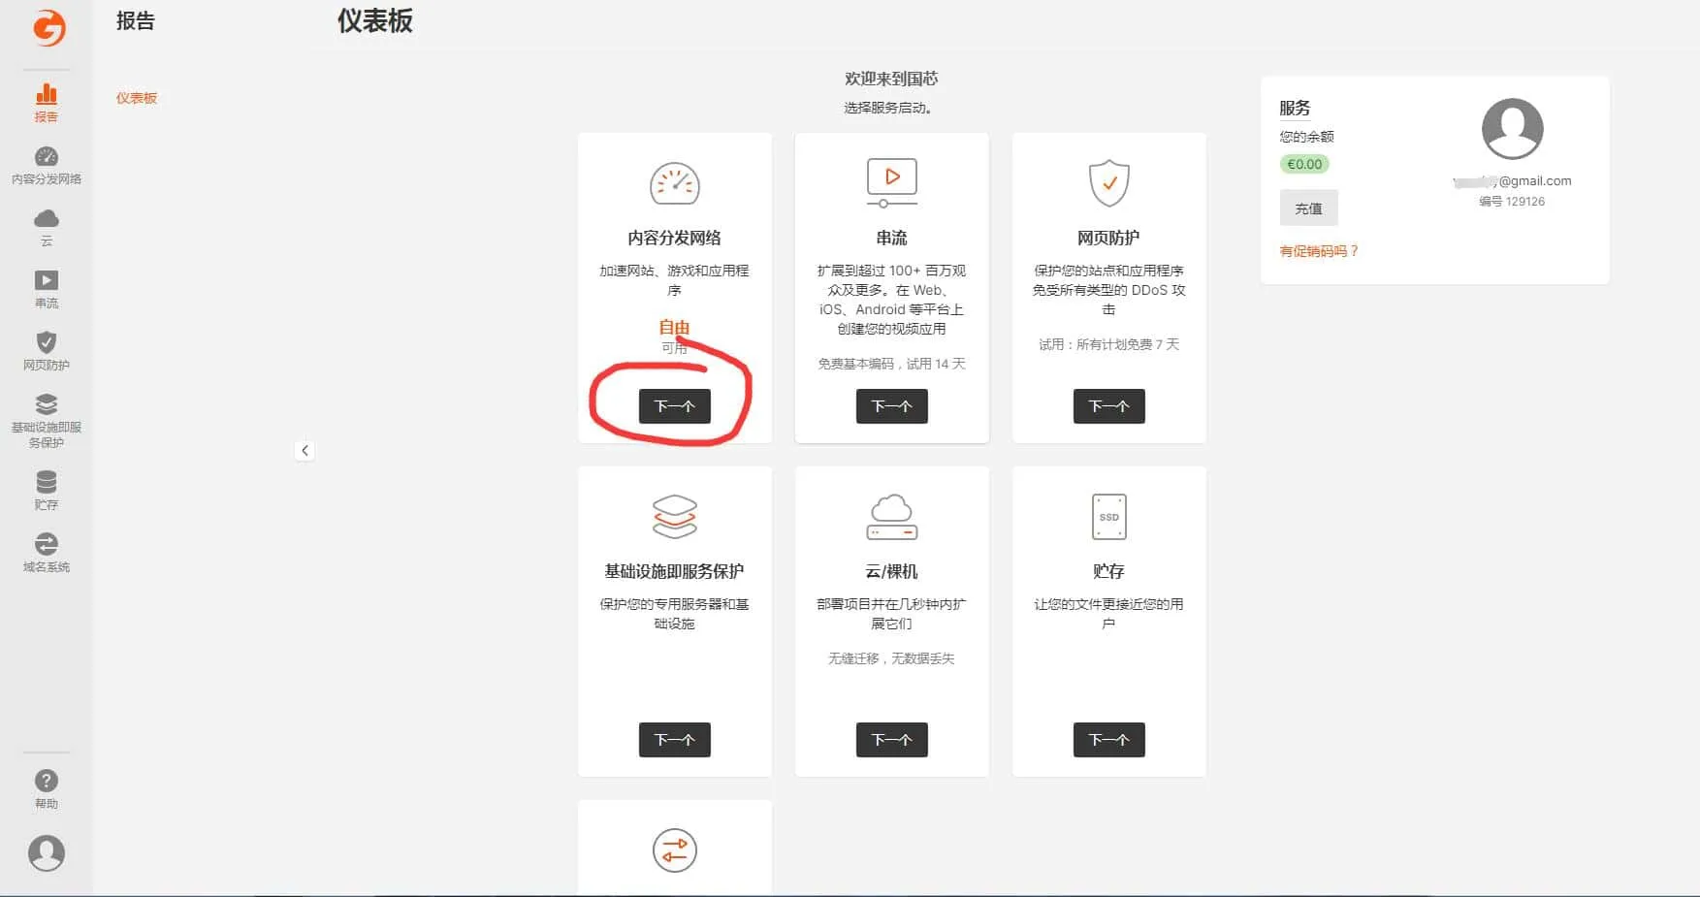This screenshot has width=1700, height=897.
Task: Click the layers icon on 基础设施即服务保护 card
Action: pos(675,516)
